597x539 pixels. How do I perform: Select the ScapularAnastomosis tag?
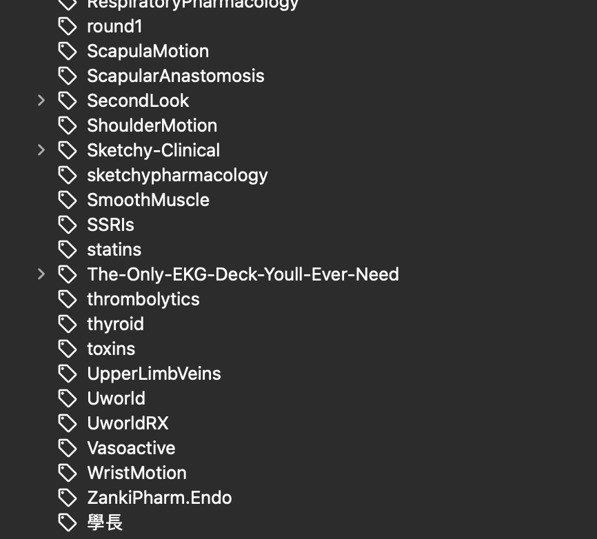click(x=175, y=76)
